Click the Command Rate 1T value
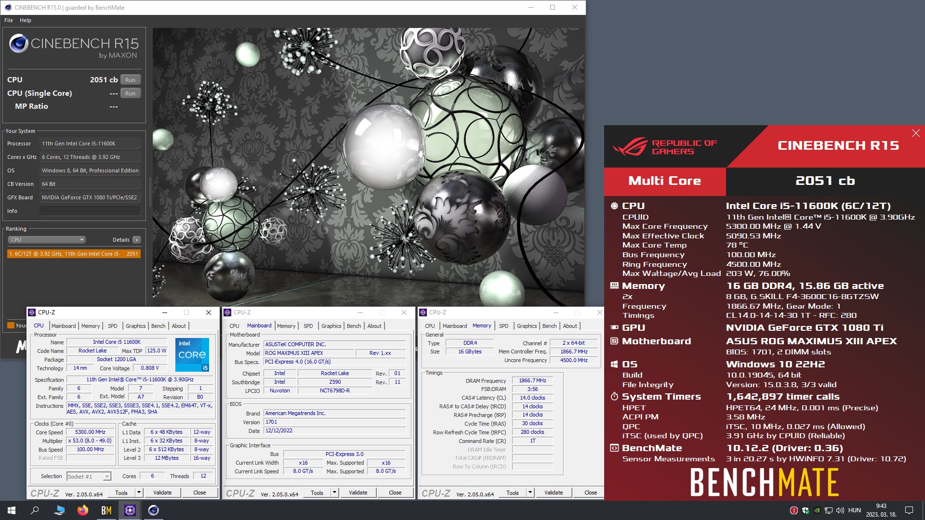 click(x=532, y=441)
